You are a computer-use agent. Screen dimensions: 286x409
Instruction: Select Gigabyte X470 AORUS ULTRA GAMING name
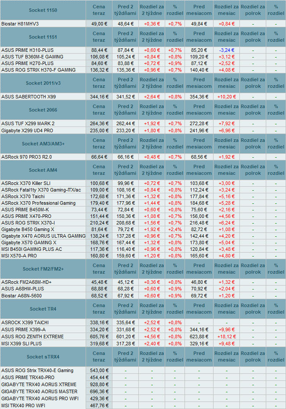43,236
